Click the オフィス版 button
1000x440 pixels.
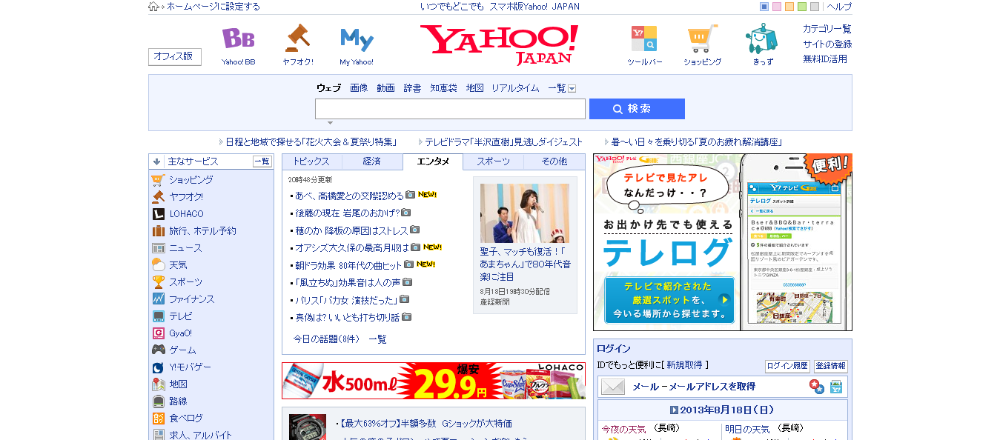[174, 56]
